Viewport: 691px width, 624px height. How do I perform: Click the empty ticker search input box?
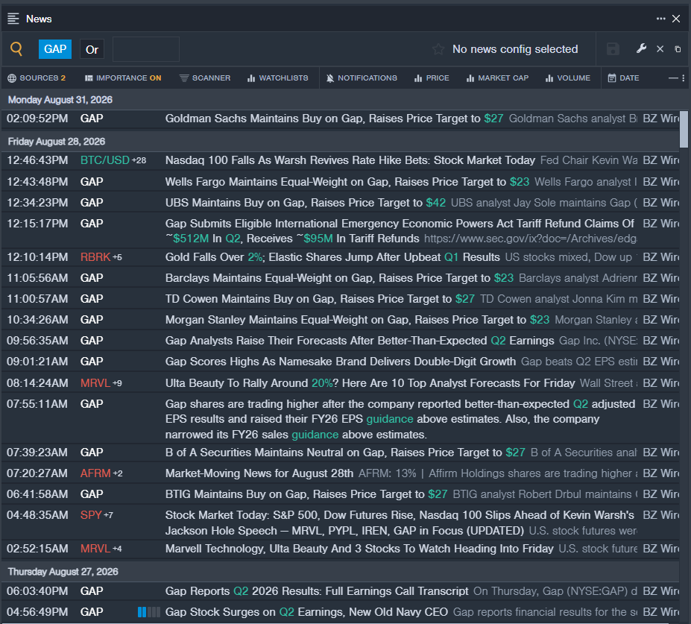click(x=146, y=49)
